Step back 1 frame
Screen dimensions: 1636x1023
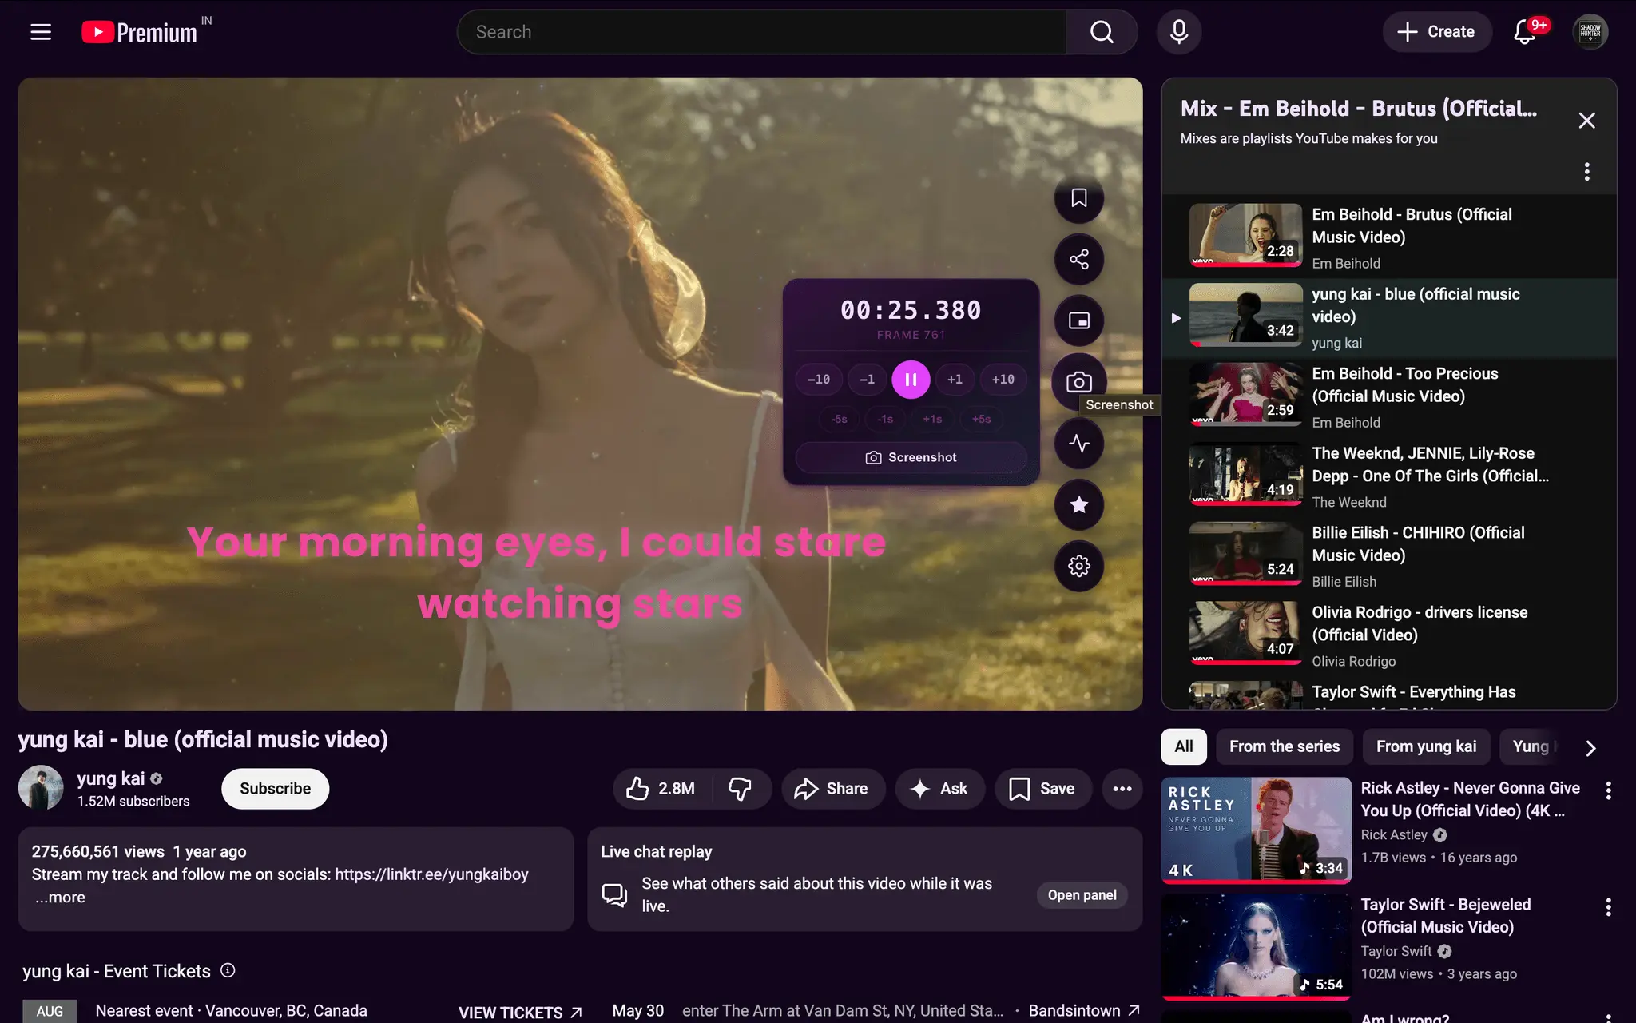(x=867, y=380)
